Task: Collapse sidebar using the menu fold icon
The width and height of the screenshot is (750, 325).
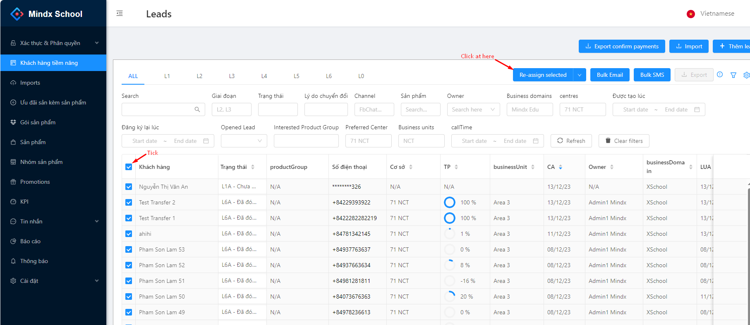Action: click(x=120, y=14)
